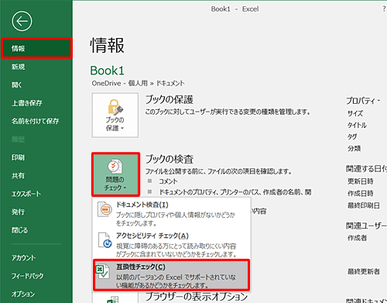Open the ブックの保護 dropdown button
The height and width of the screenshot is (303, 387).
pyautogui.click(x=115, y=115)
